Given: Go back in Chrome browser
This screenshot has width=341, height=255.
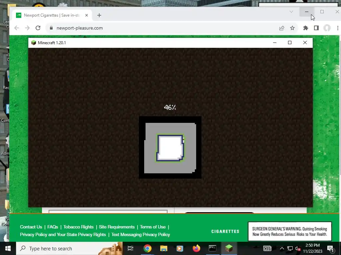Looking at the screenshot, I should (x=17, y=28).
